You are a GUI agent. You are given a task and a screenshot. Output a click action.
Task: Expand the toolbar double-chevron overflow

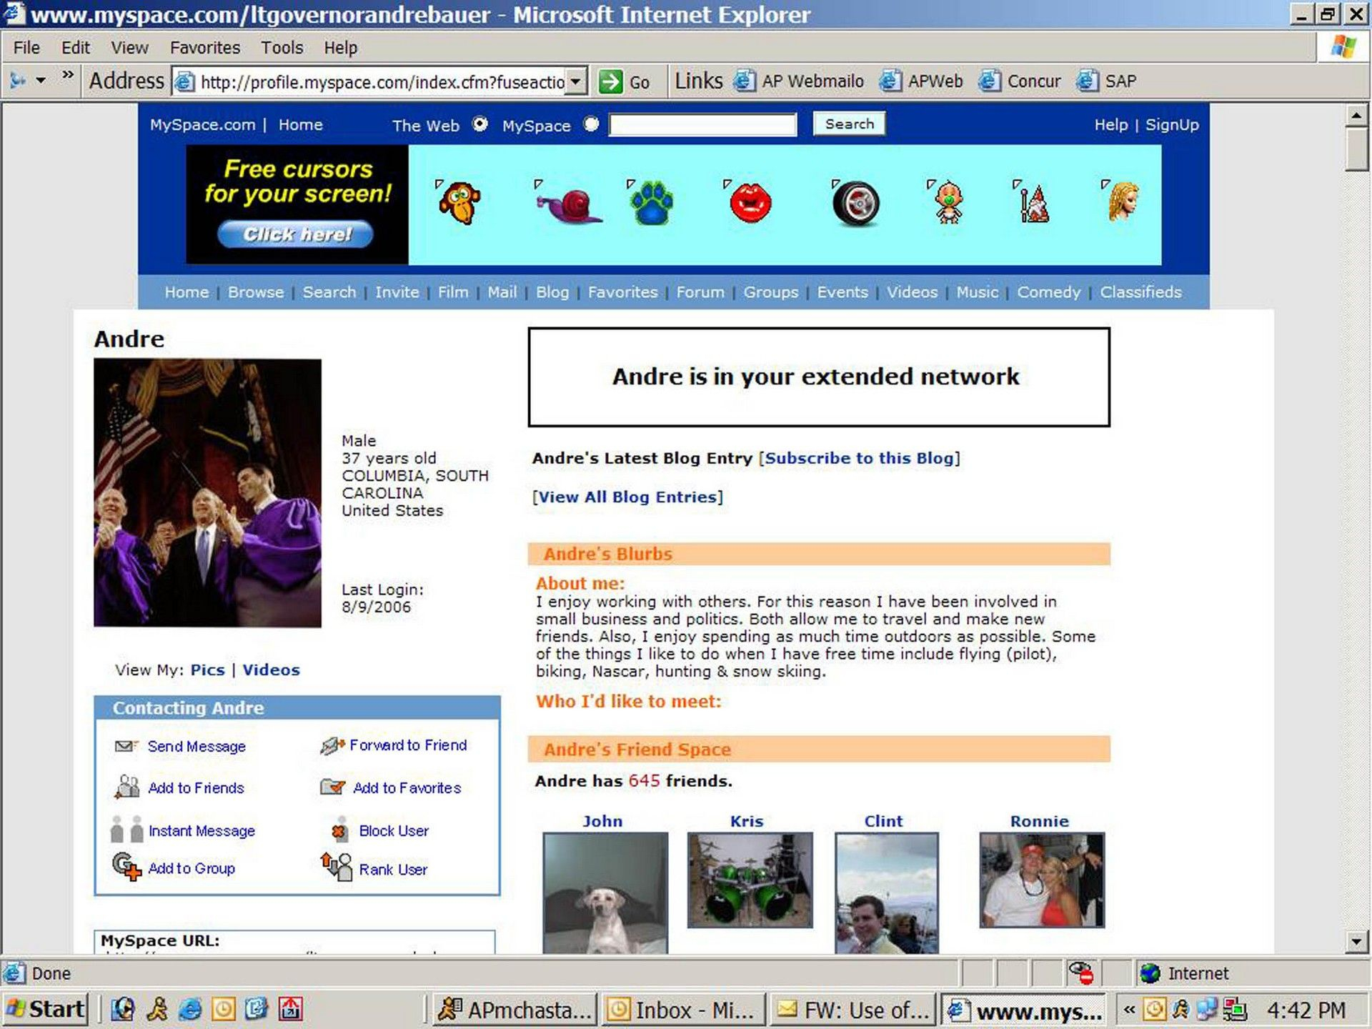[68, 76]
